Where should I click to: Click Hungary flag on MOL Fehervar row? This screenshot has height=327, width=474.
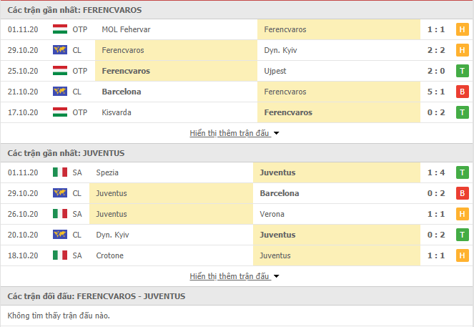coord(60,29)
